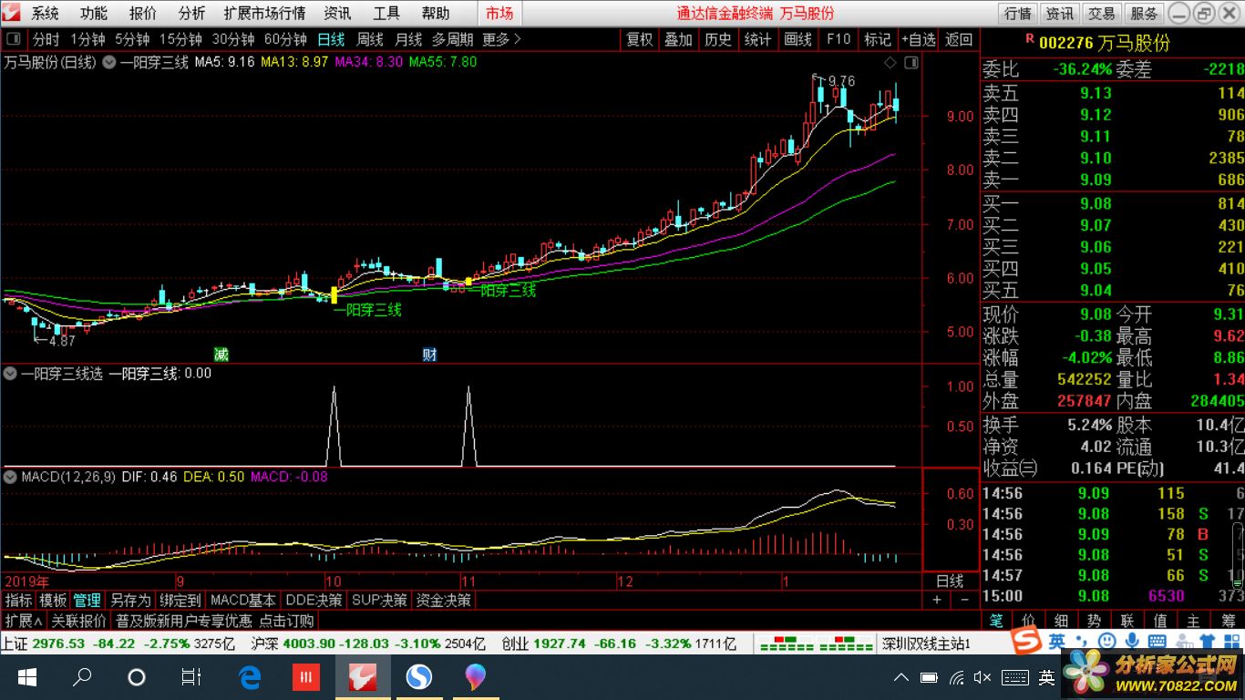Click the 复权 toolbar button

(x=640, y=39)
